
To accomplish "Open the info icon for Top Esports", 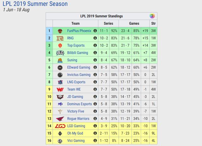I will click(95, 45).
